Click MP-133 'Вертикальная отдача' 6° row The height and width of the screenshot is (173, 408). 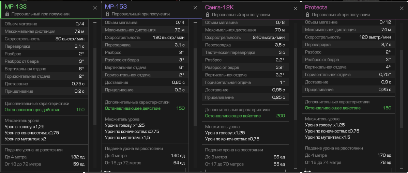point(45,69)
